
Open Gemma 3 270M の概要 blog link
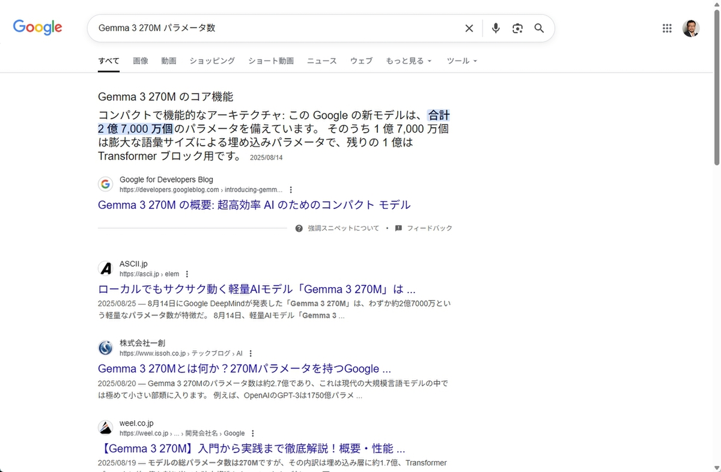click(x=254, y=205)
